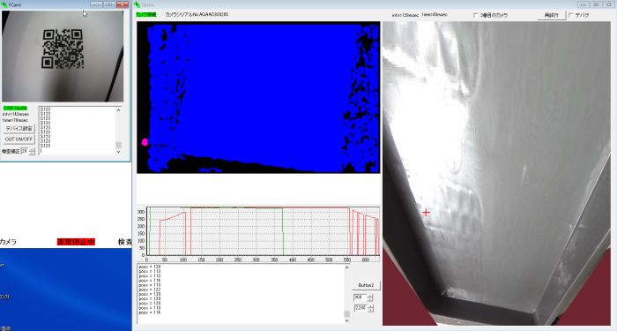
Task: Click the OUT ON/OFF button
Action: [x=19, y=139]
